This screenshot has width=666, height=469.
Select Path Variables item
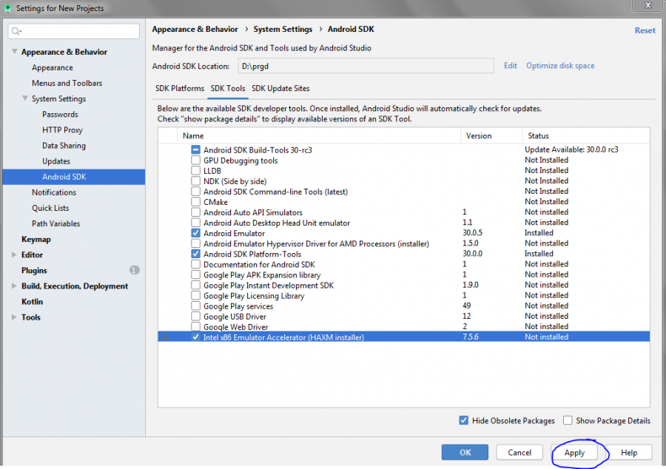tap(55, 223)
